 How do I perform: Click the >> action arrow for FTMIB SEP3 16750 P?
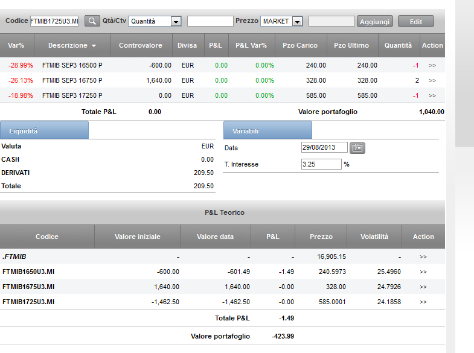[x=432, y=81]
